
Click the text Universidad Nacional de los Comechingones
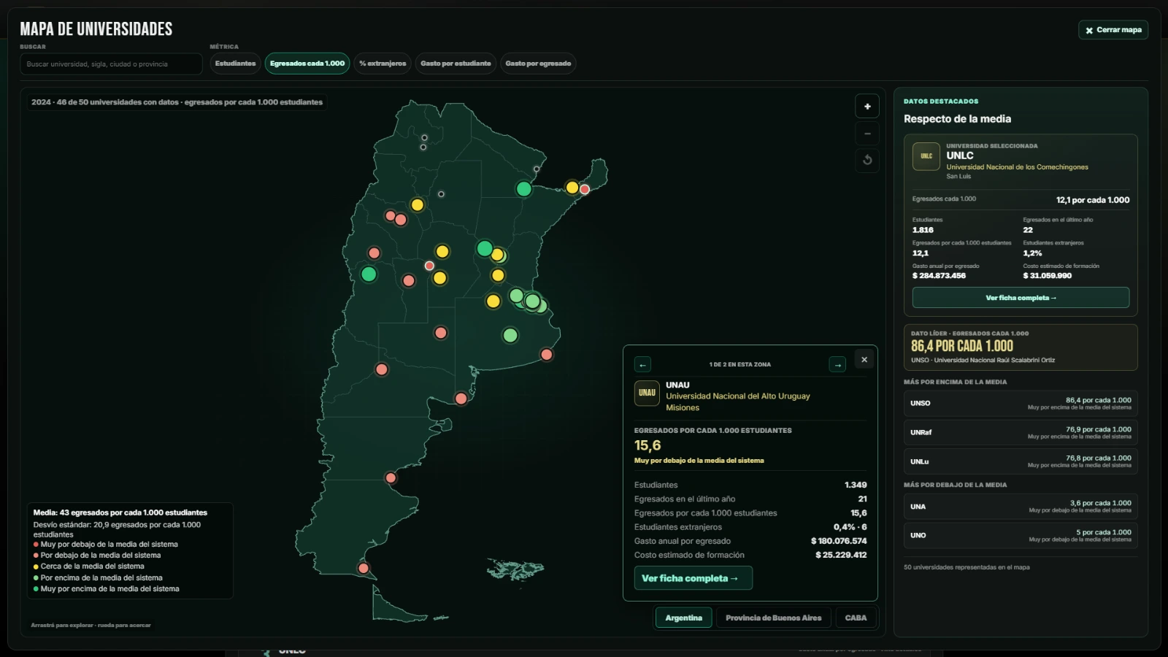click(x=1017, y=167)
